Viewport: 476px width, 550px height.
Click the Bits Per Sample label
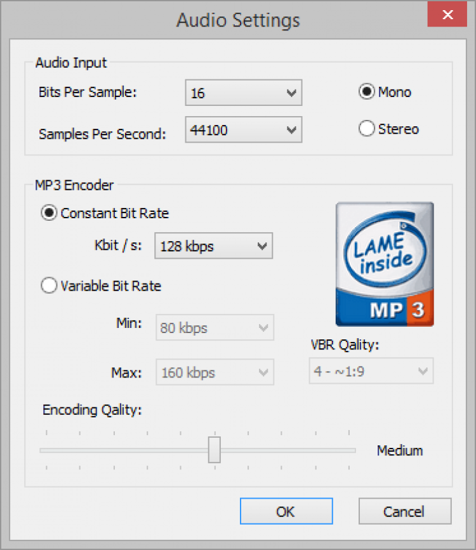[x=88, y=92]
